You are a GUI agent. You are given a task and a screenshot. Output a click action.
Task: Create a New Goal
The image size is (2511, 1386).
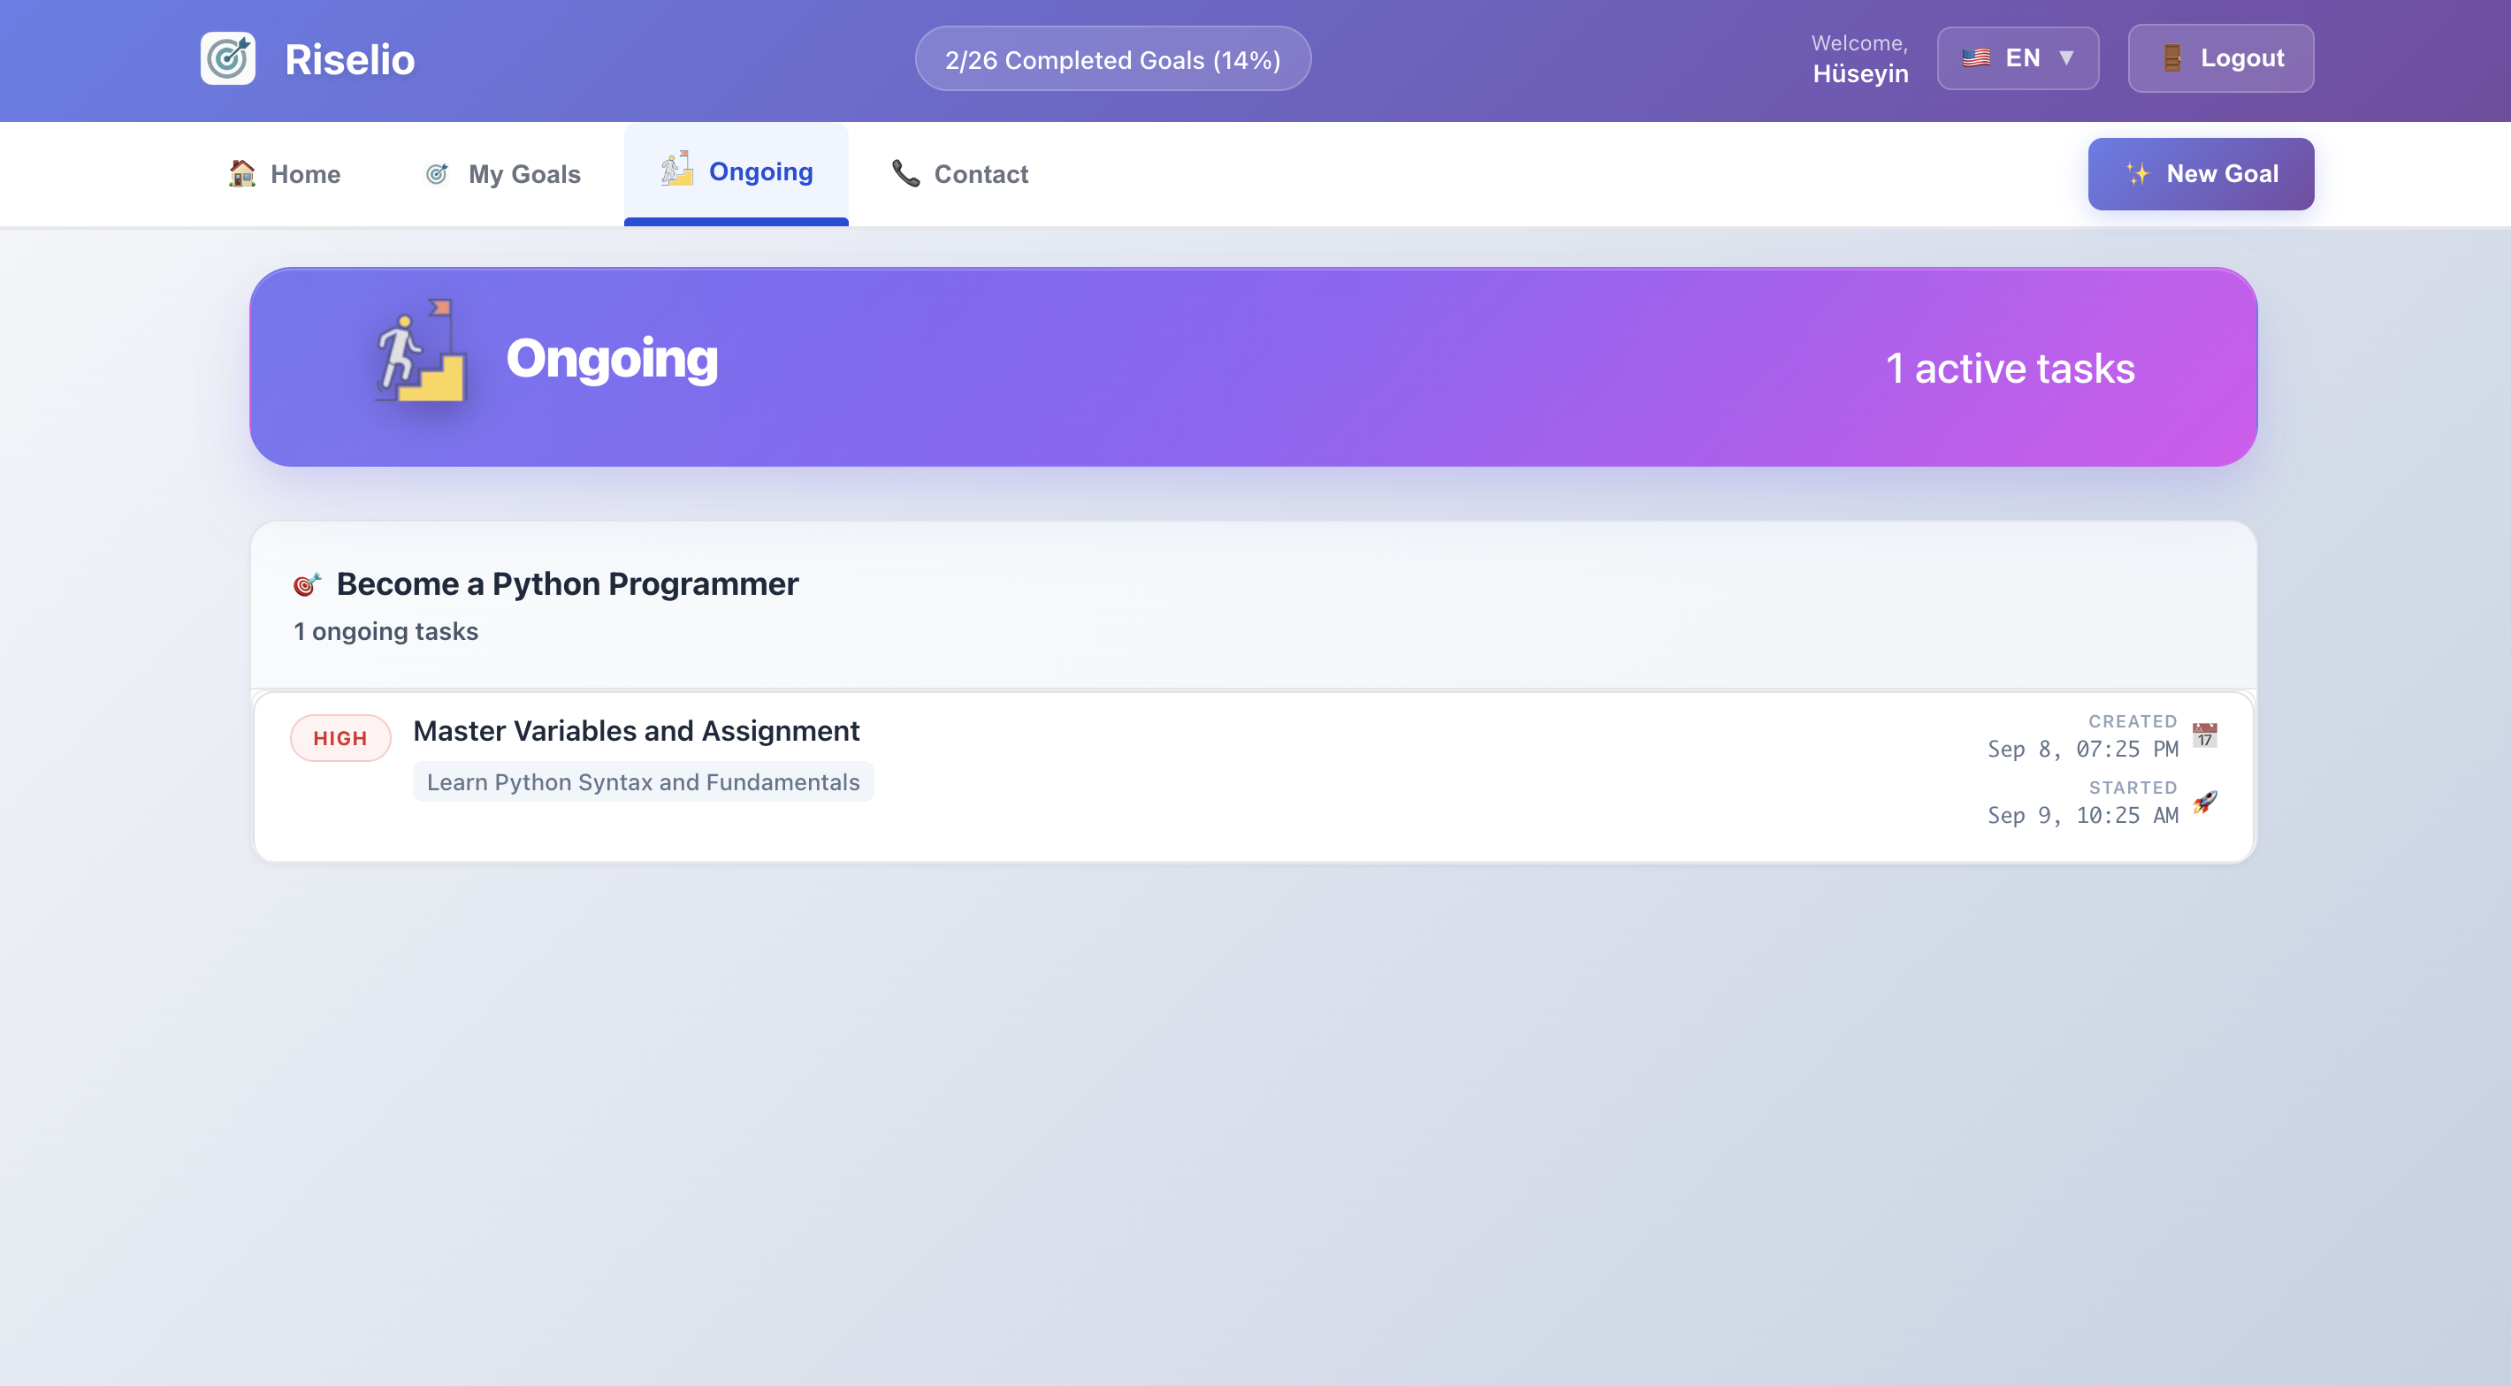click(x=2201, y=173)
